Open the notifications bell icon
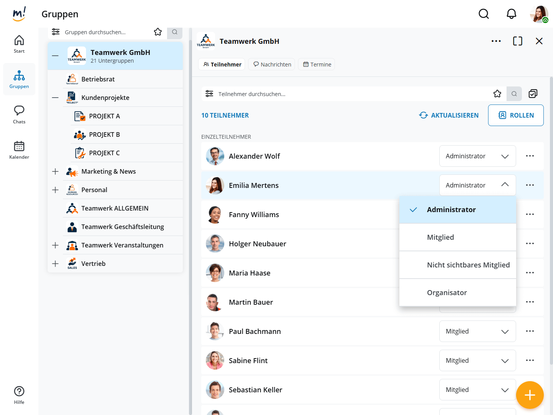Viewport: 553px width, 415px height. (x=511, y=14)
